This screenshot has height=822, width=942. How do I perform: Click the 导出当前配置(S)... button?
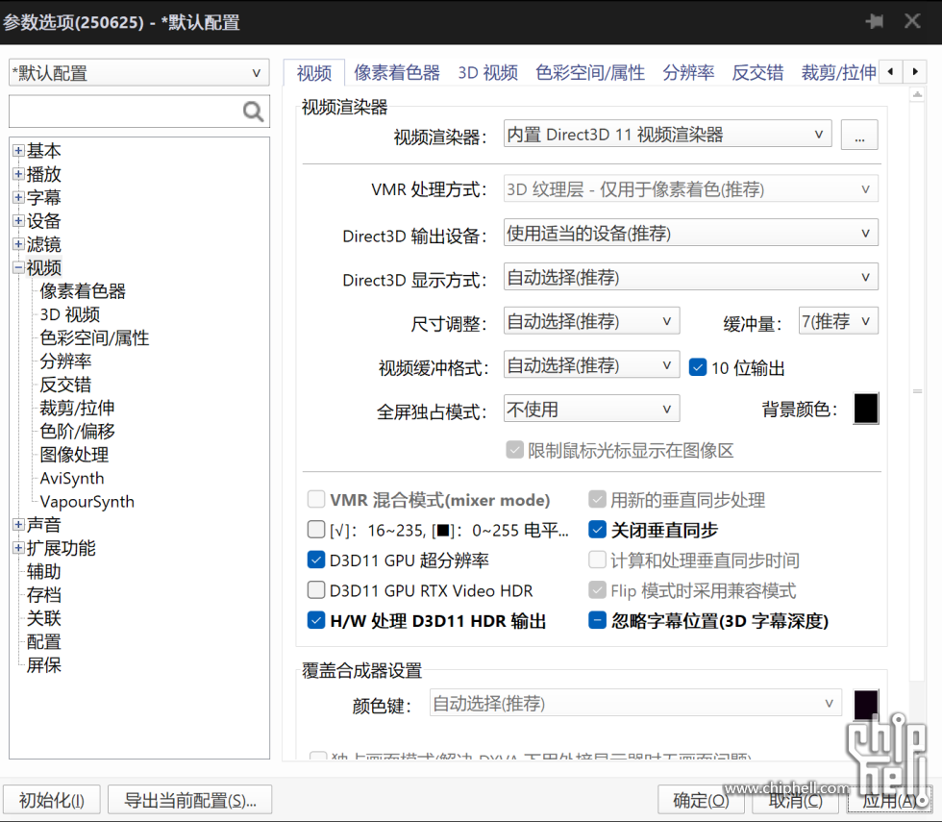pos(190,800)
